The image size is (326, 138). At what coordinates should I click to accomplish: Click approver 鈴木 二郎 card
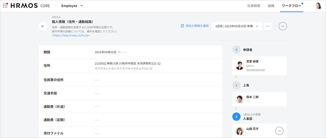click(259, 99)
